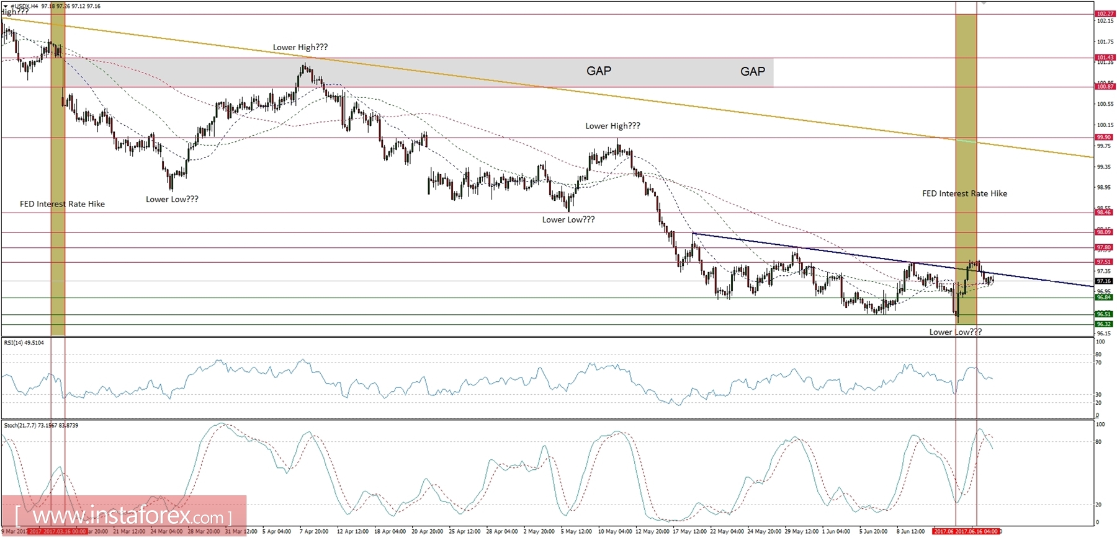
Task: Click the red 97.51 price level tag
Action: 1105,262
